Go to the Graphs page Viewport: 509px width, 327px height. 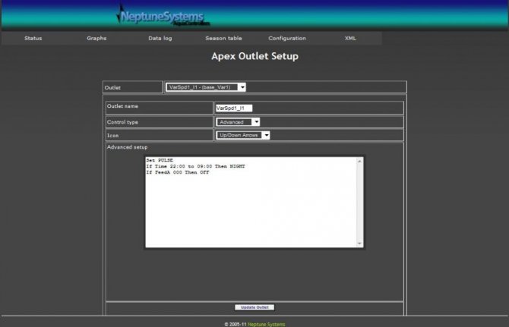96,38
